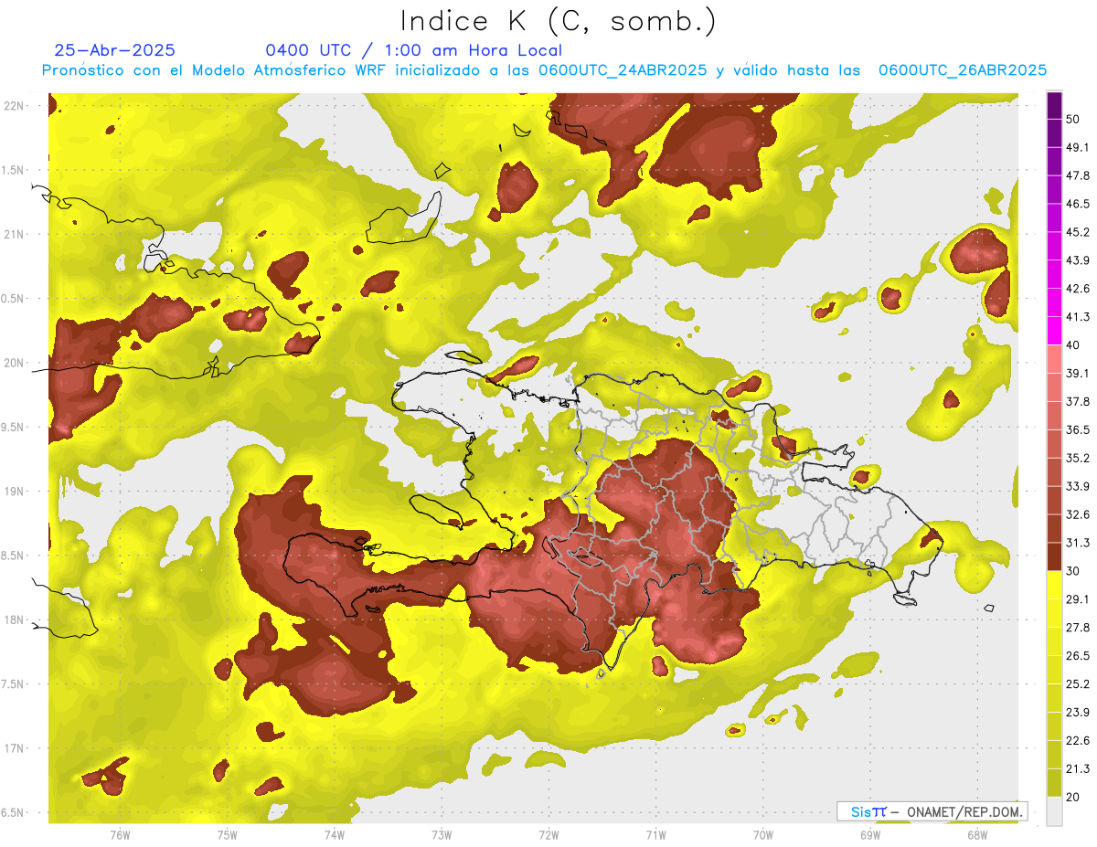The width and height of the screenshot is (1097, 847).
Task: Click the longitude label '76W'
Action: [x=120, y=835]
